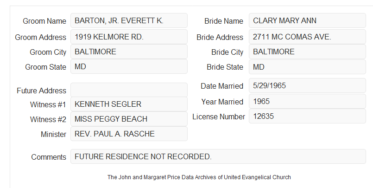
Task: Focus the License Number field 12635
Action: (x=307, y=116)
